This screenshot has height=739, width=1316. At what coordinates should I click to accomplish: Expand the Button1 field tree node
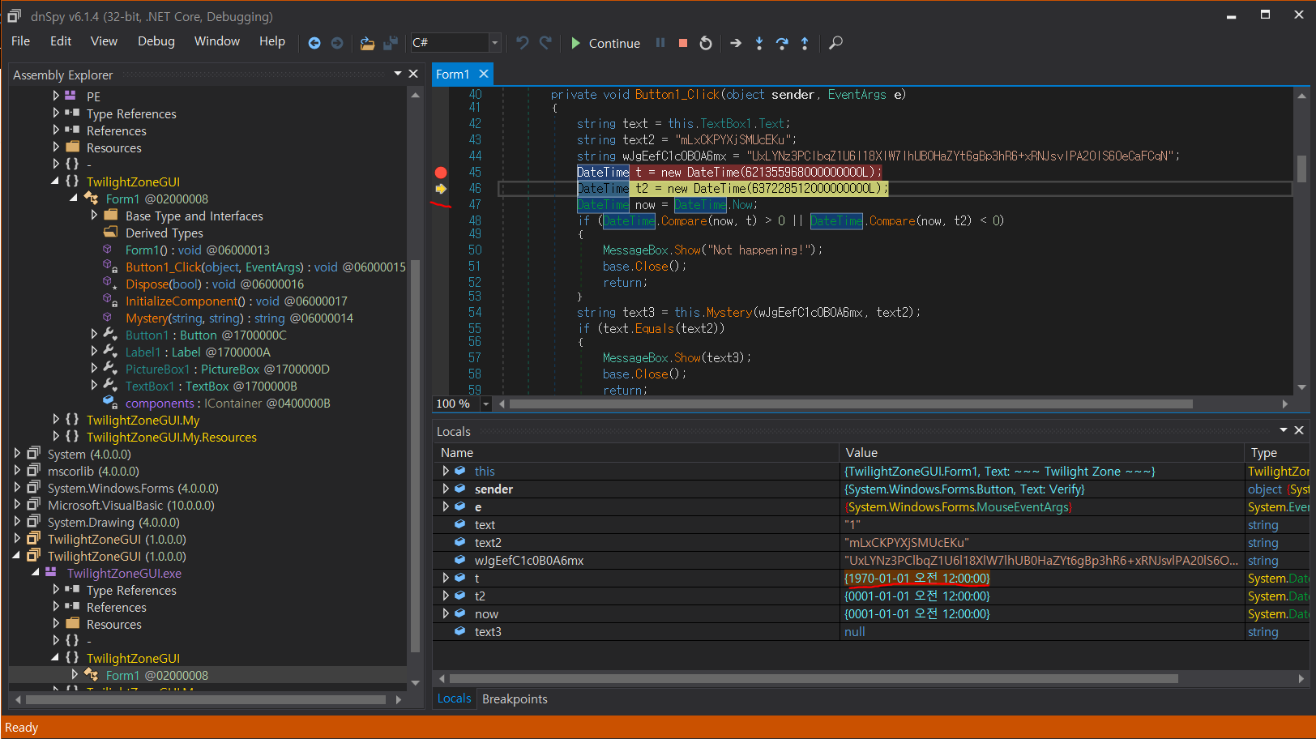pos(94,335)
